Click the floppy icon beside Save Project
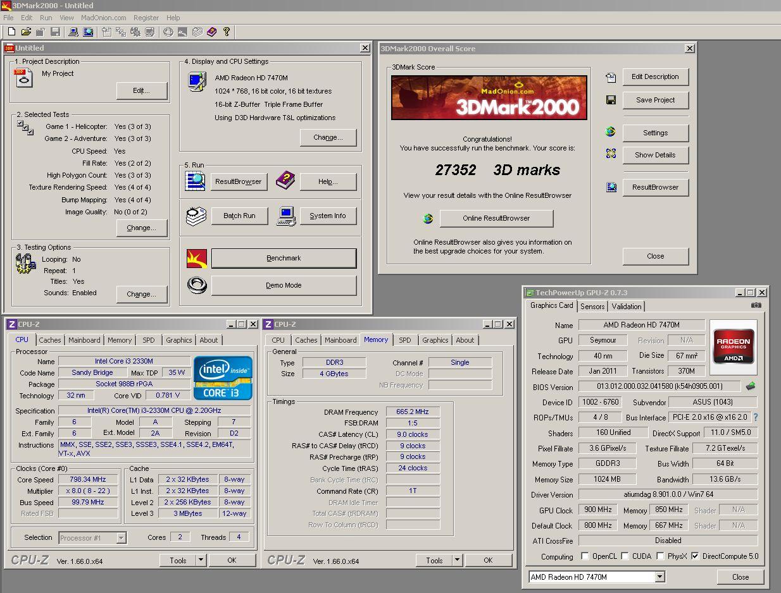The width and height of the screenshot is (781, 593). click(x=611, y=100)
